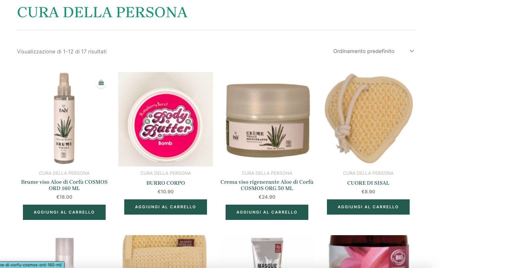Add Brume viso Aloe di Corfù to cart
509x268 pixels.
coord(64,212)
